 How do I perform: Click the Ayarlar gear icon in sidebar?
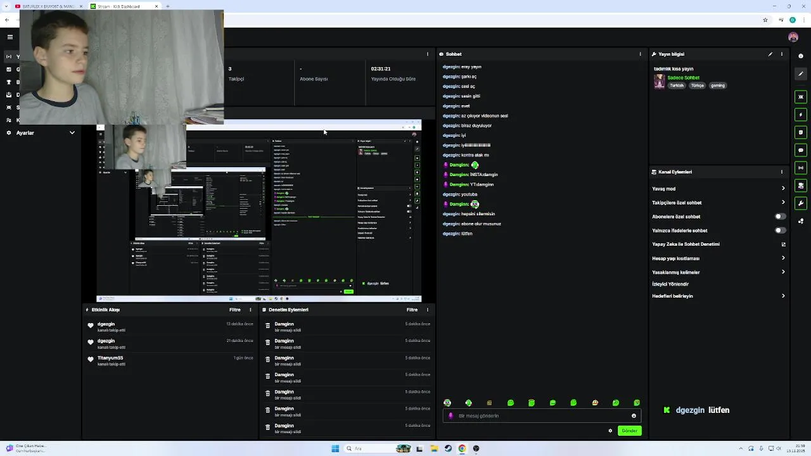point(9,133)
